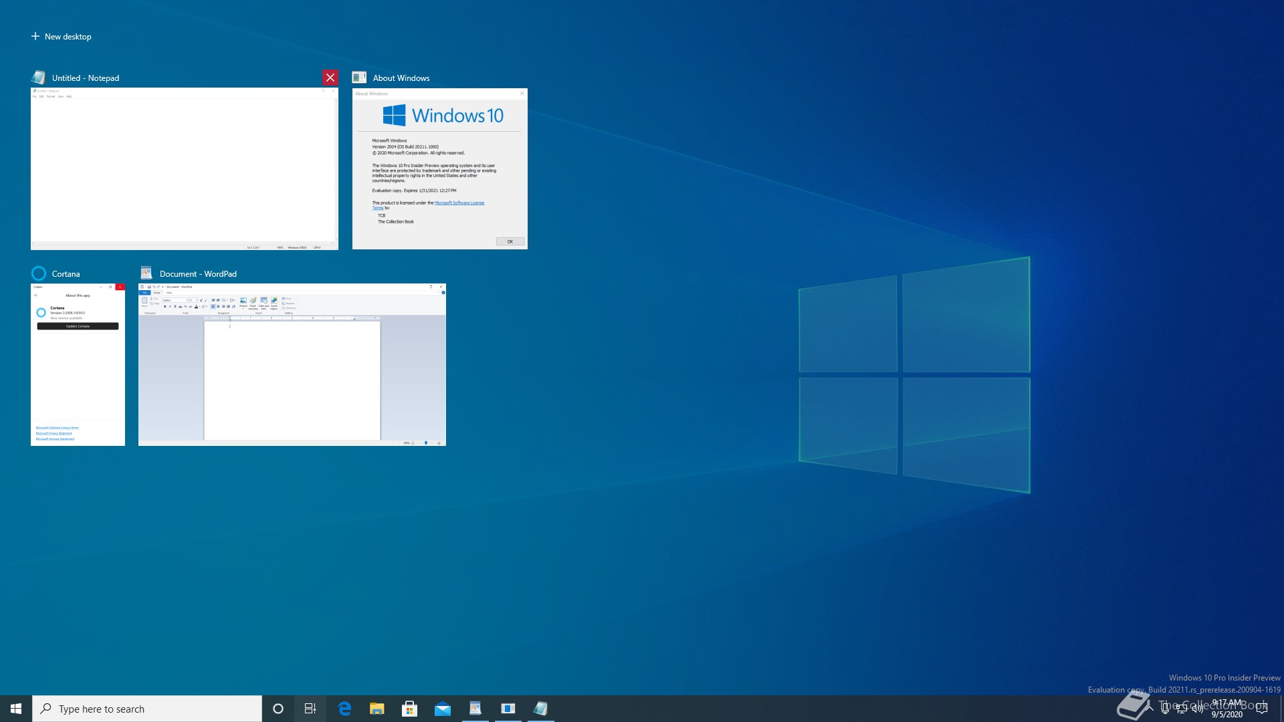
Task: Switch to the Cortana window thumbnail
Action: [78, 364]
